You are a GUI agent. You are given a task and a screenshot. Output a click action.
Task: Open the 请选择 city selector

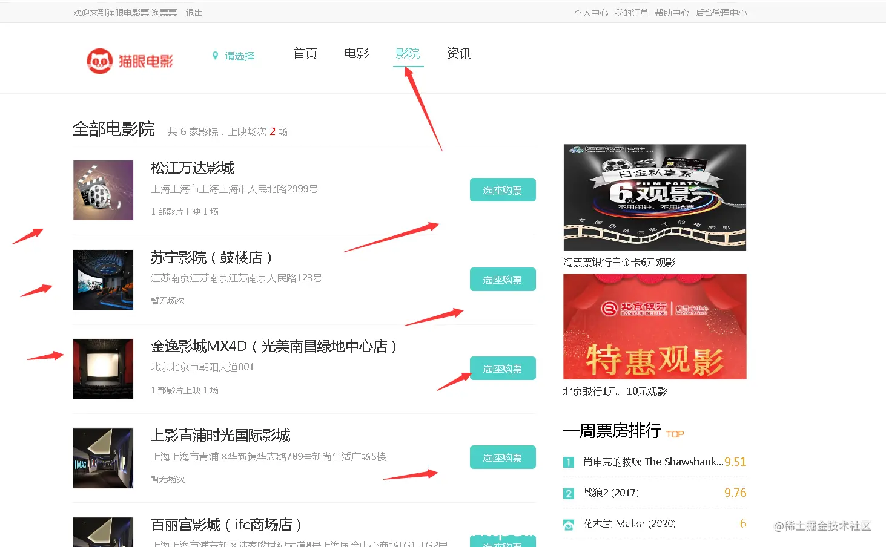coord(240,56)
